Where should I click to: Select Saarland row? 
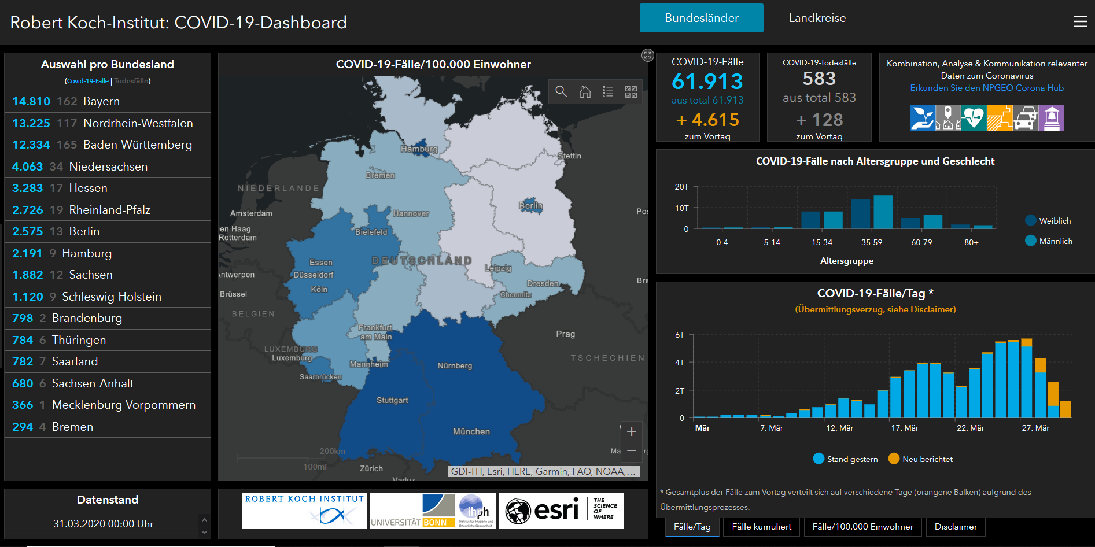point(108,361)
